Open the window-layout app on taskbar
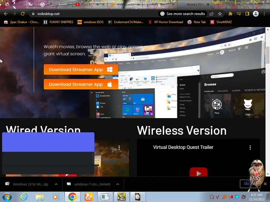270x202 pixels. [x=105, y=197]
